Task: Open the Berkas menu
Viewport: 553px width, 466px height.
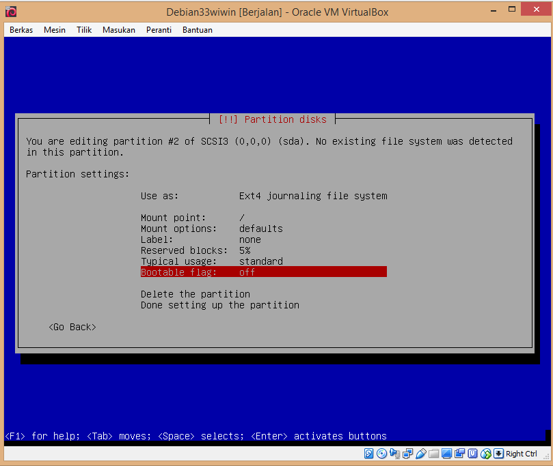Action: coord(21,30)
